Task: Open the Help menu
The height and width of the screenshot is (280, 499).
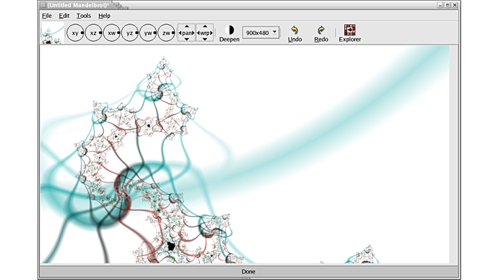Action: [104, 15]
